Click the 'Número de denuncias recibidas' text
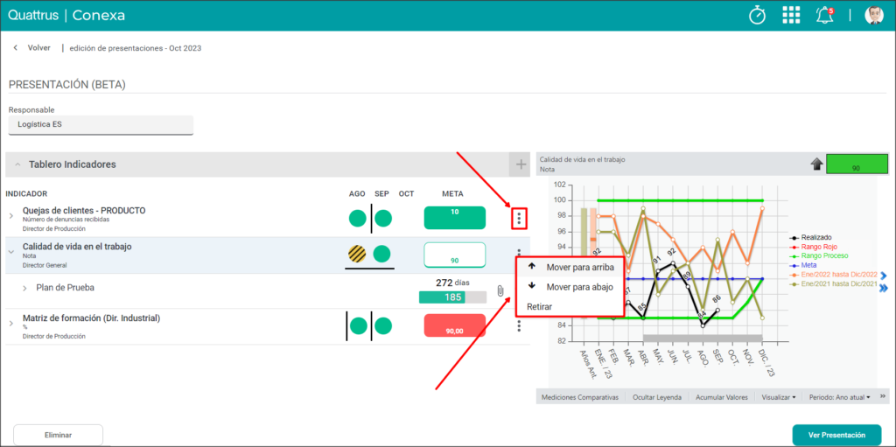Image resolution: width=896 pixels, height=447 pixels. coord(66,219)
